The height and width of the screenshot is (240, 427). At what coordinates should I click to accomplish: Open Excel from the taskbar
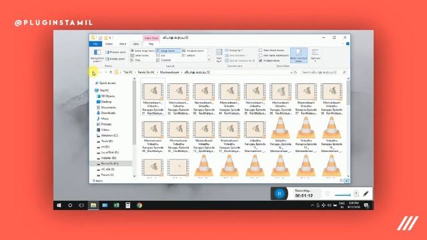pyautogui.click(x=117, y=205)
